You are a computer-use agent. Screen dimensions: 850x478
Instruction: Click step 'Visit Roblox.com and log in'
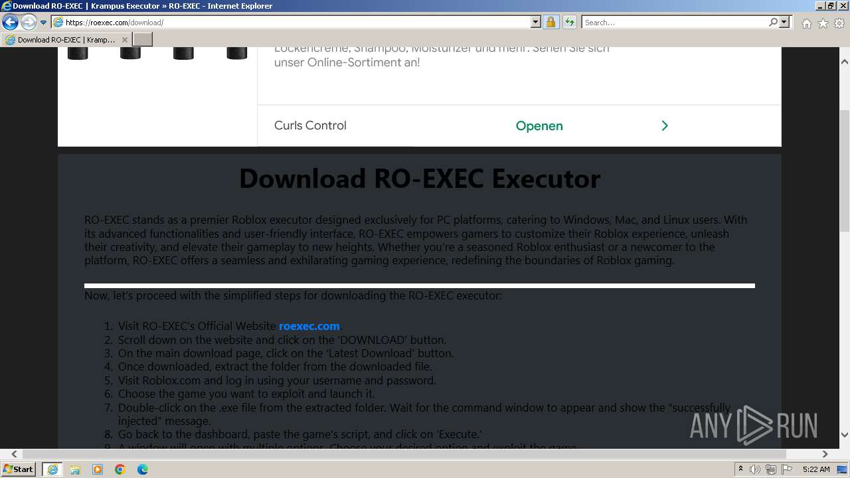click(277, 380)
